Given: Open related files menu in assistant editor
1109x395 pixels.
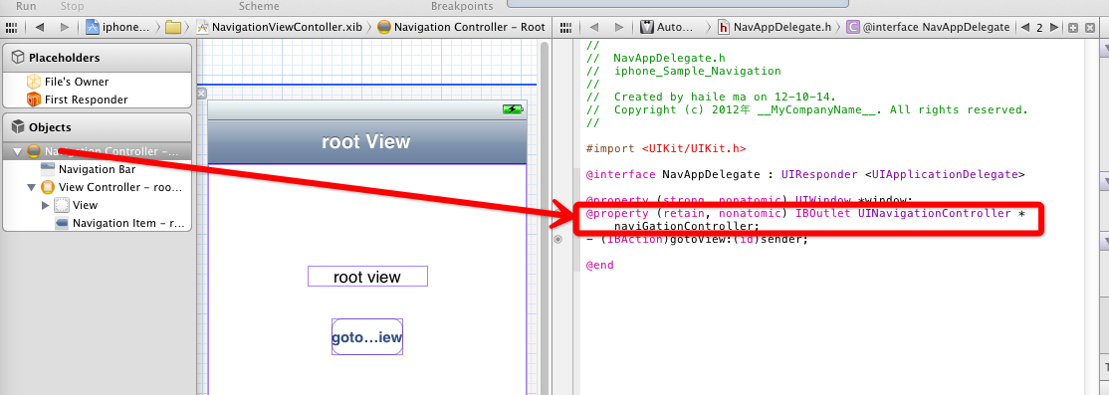Looking at the screenshot, I should tap(565, 28).
